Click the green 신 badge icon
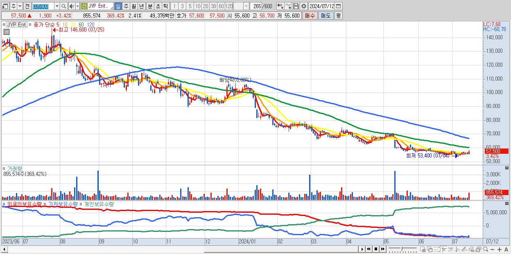This screenshot has width=511, height=254. (x=84, y=6)
